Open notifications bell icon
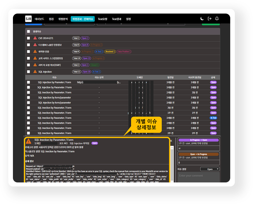The image size is (253, 204). coord(217,19)
